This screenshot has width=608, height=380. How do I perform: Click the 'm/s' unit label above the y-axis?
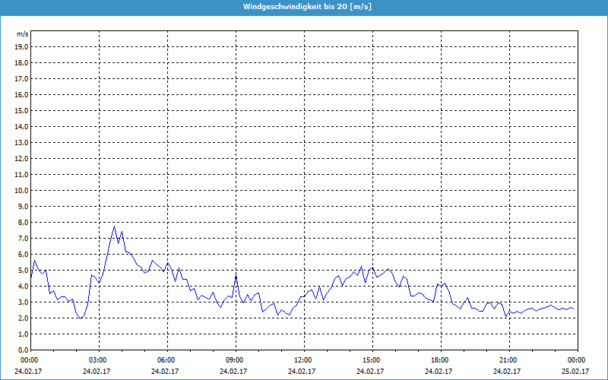click(x=22, y=34)
